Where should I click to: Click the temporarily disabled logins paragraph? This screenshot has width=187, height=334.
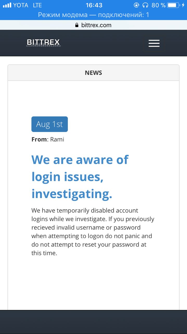pyautogui.click(x=93, y=231)
